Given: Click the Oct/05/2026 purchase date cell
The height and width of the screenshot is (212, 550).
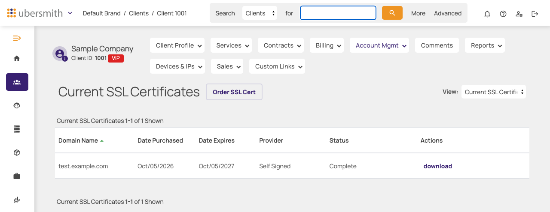Looking at the screenshot, I should coord(156,166).
